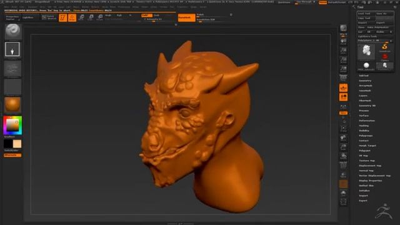Expand the Display Properties section
400x225 pixels.
pos(371,181)
